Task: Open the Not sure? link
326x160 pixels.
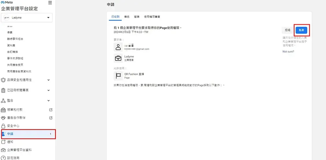Action: [288, 51]
